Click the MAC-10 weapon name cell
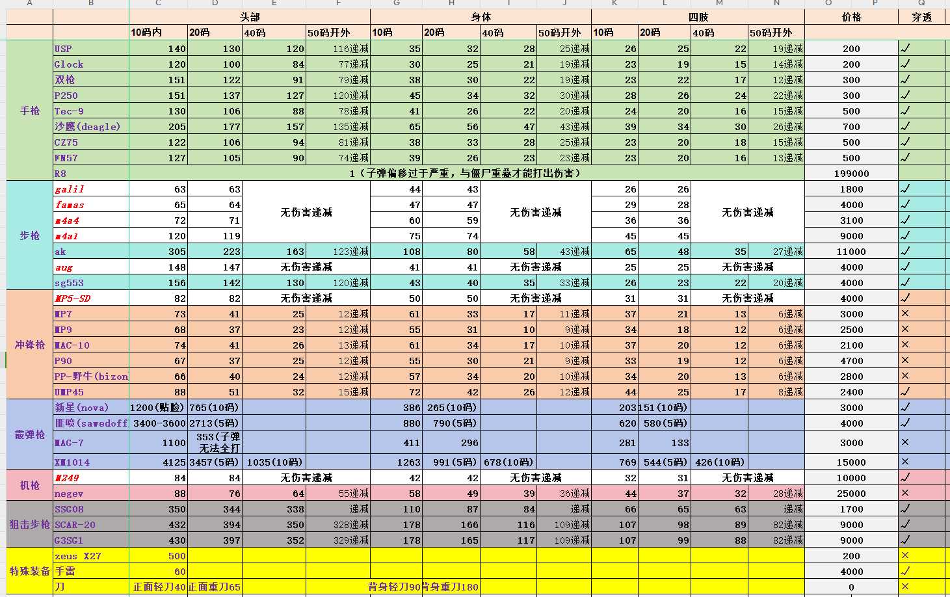 91,345
